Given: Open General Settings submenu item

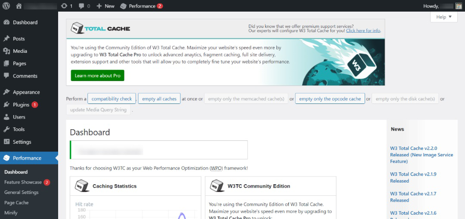Looking at the screenshot, I should pos(22,192).
